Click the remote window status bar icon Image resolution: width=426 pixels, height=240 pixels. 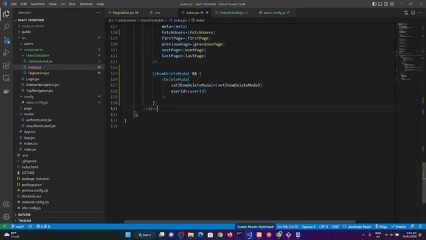(5, 227)
